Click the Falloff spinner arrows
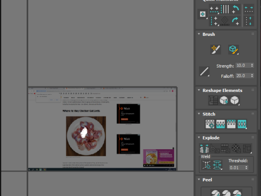 [x=252, y=76]
